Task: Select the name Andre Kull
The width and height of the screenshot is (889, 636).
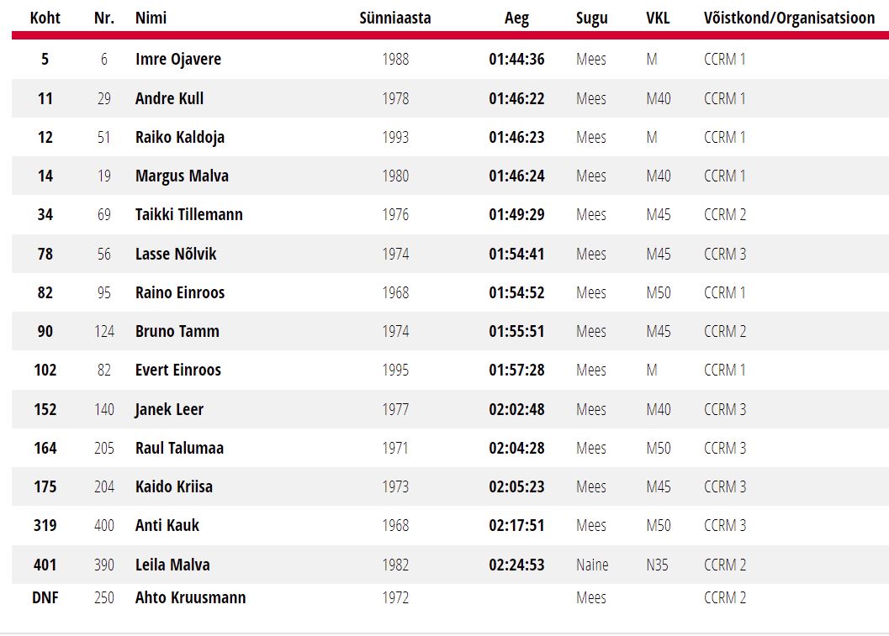Action: click(x=169, y=98)
